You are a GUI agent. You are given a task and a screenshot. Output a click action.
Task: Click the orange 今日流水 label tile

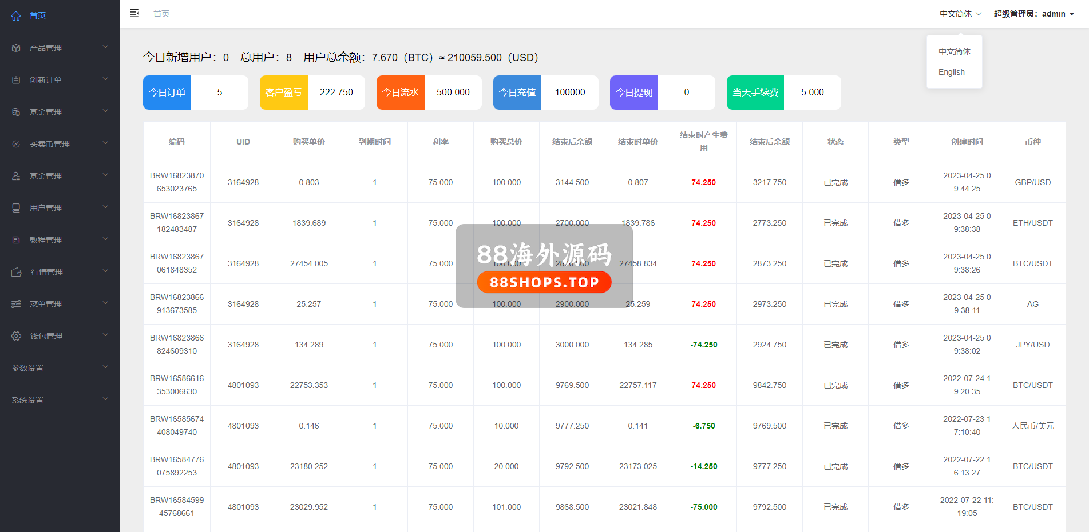[x=401, y=93]
